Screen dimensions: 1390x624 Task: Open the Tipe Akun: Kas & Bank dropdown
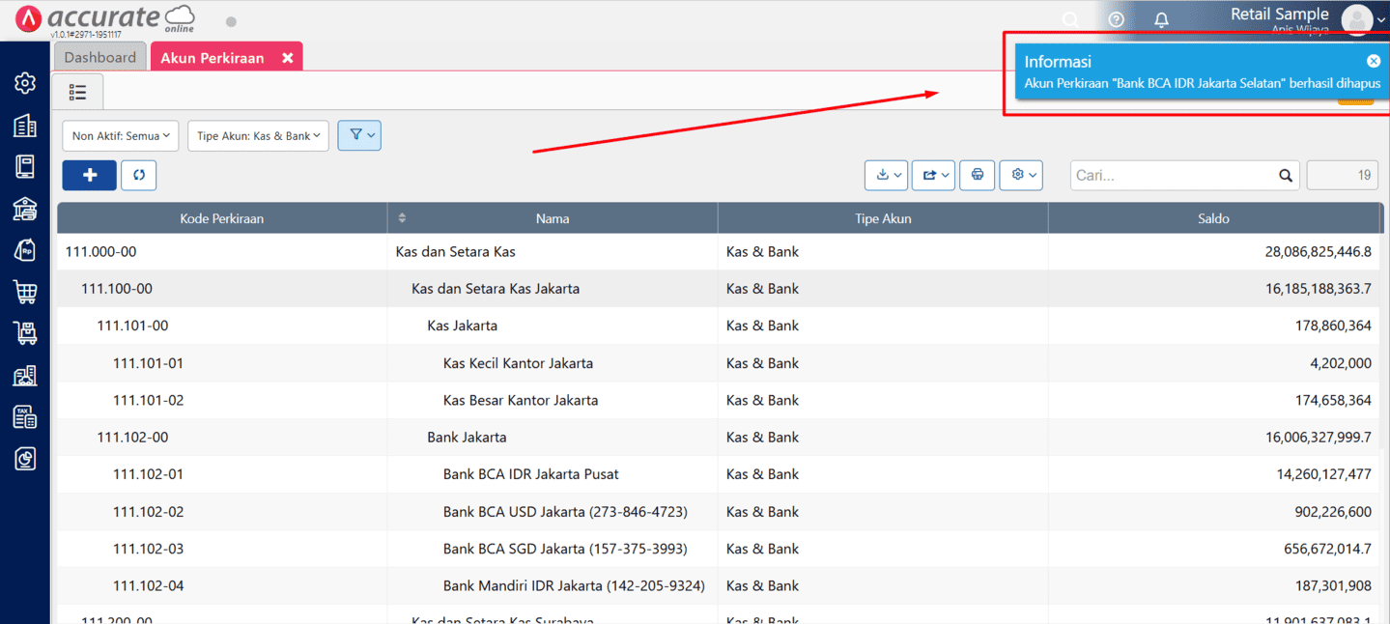coord(258,136)
